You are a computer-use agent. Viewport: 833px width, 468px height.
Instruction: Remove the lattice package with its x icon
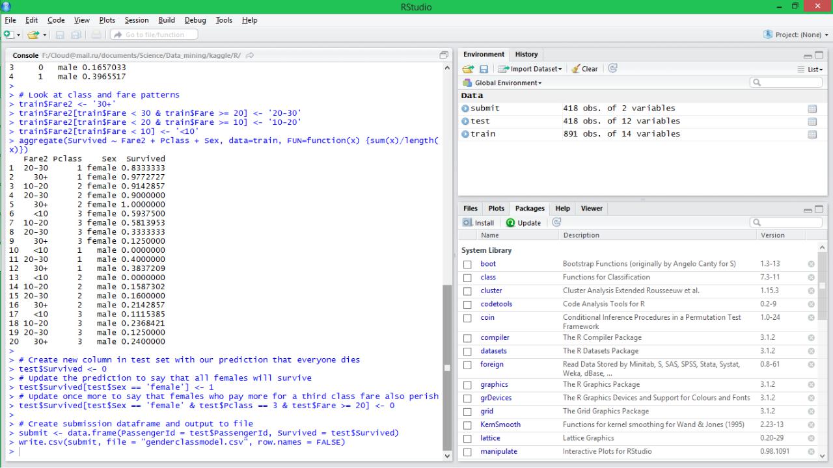(x=812, y=438)
